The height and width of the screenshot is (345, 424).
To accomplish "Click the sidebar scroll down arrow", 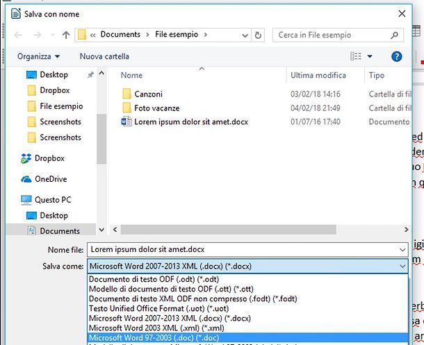I will click(101, 230).
